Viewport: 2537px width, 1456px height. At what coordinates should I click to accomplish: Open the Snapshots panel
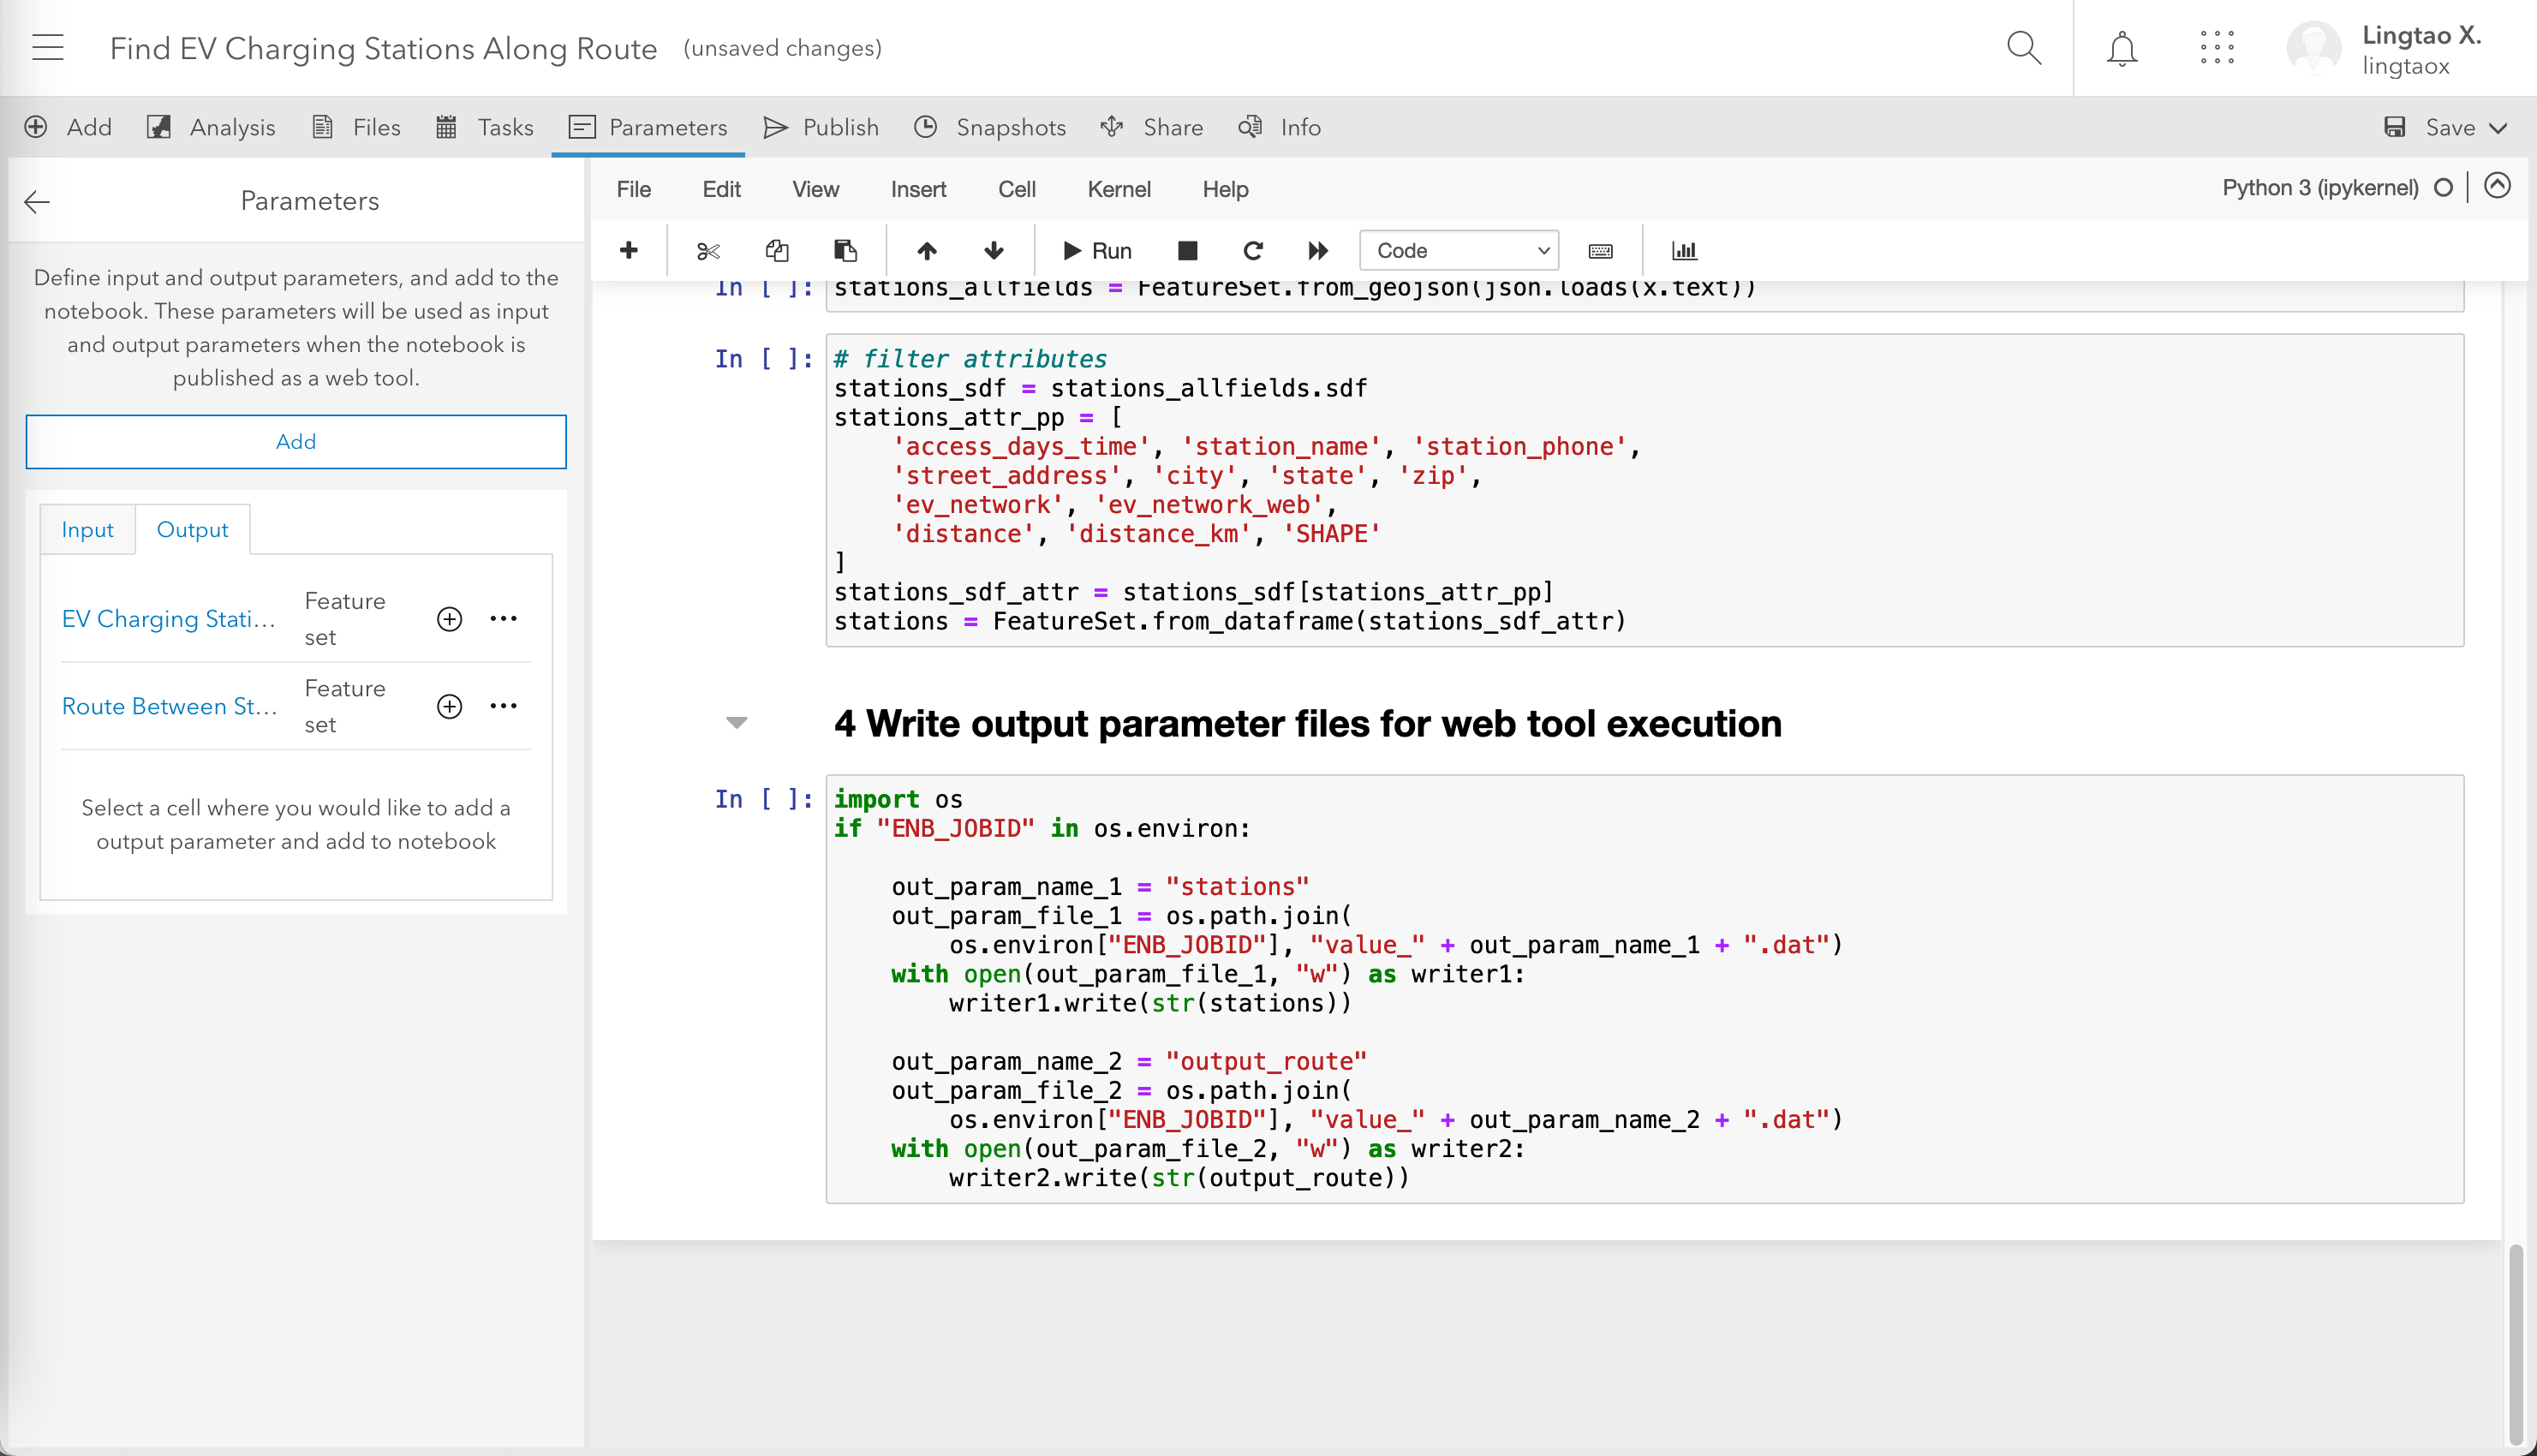[x=990, y=127]
